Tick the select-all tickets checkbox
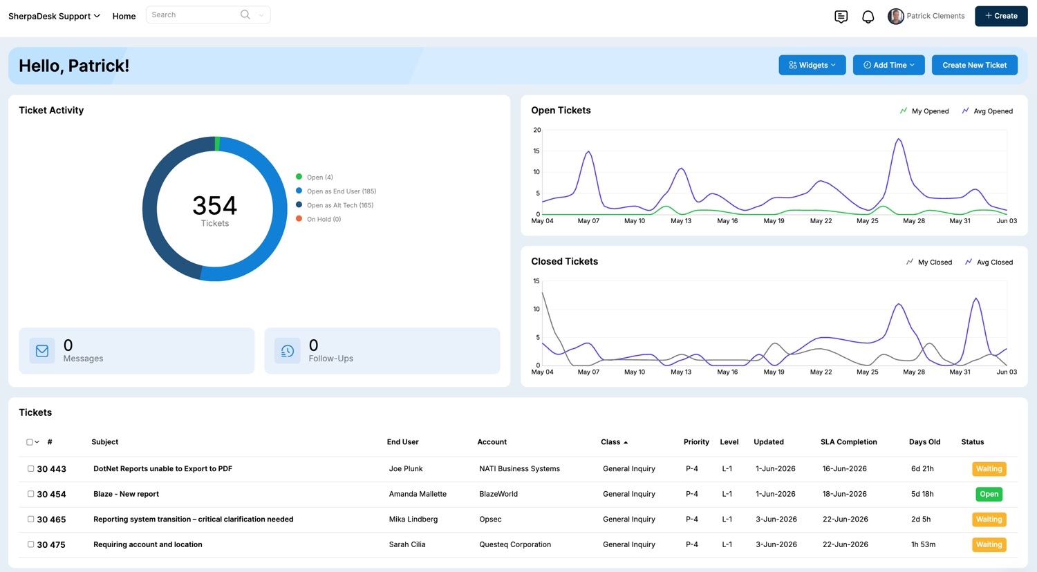 [x=29, y=442]
